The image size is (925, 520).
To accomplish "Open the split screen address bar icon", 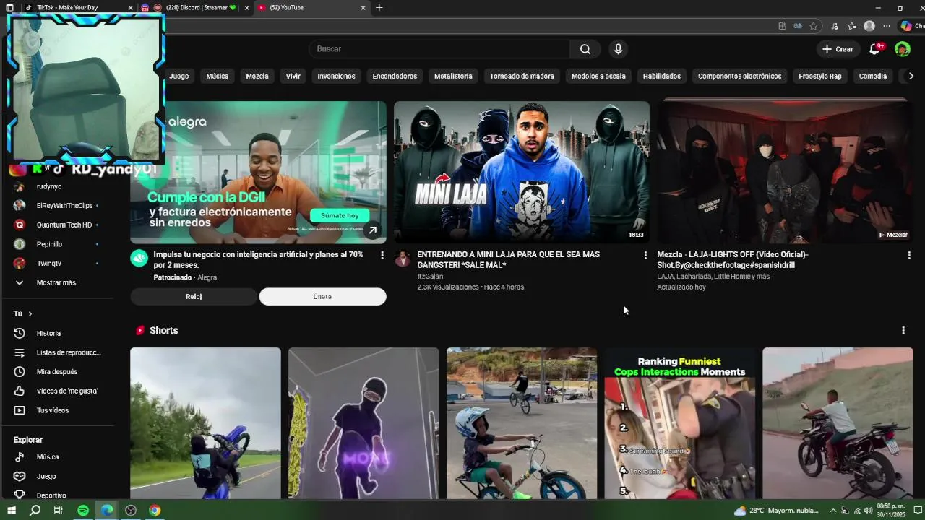I will (x=782, y=26).
